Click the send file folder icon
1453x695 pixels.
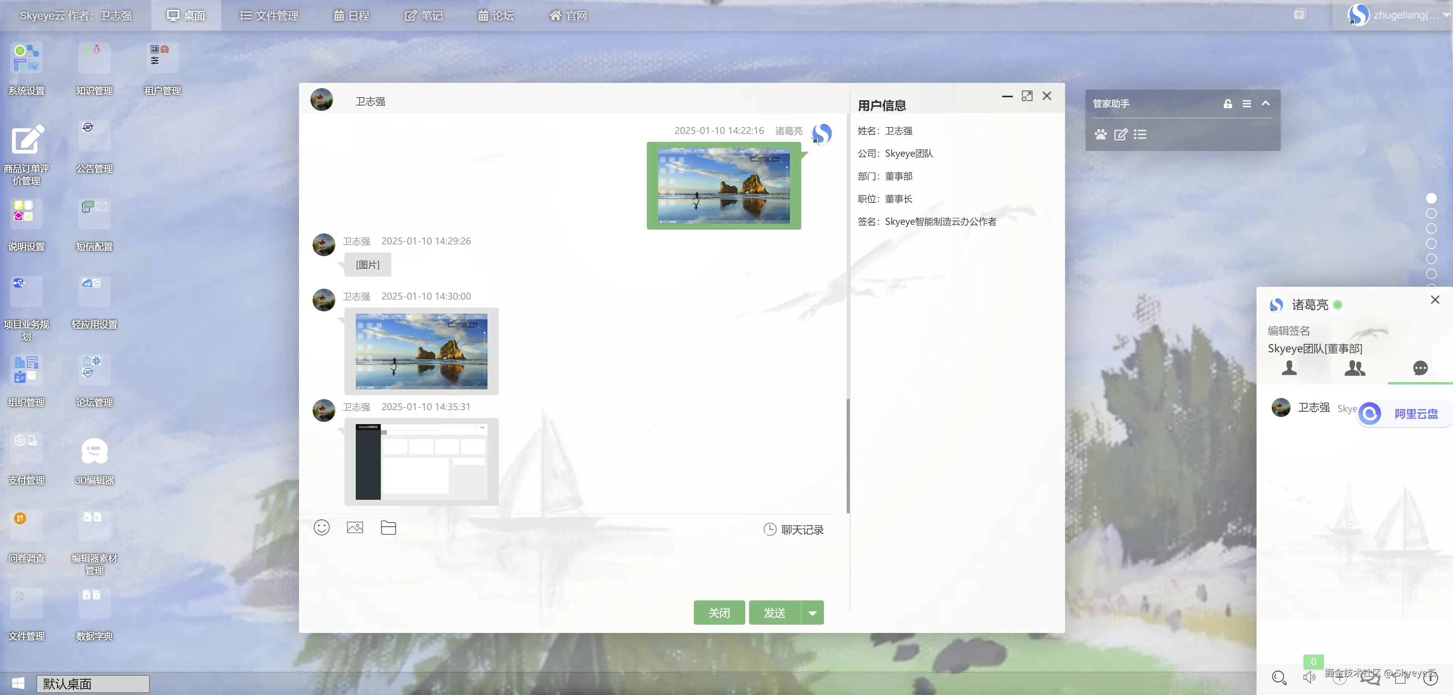point(388,528)
